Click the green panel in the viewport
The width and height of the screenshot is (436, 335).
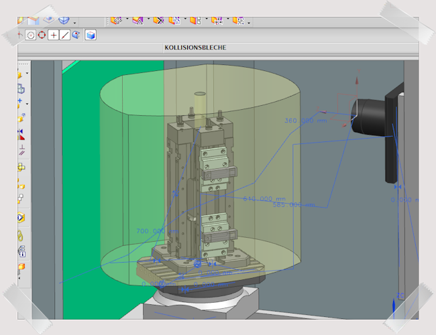click(x=80, y=167)
